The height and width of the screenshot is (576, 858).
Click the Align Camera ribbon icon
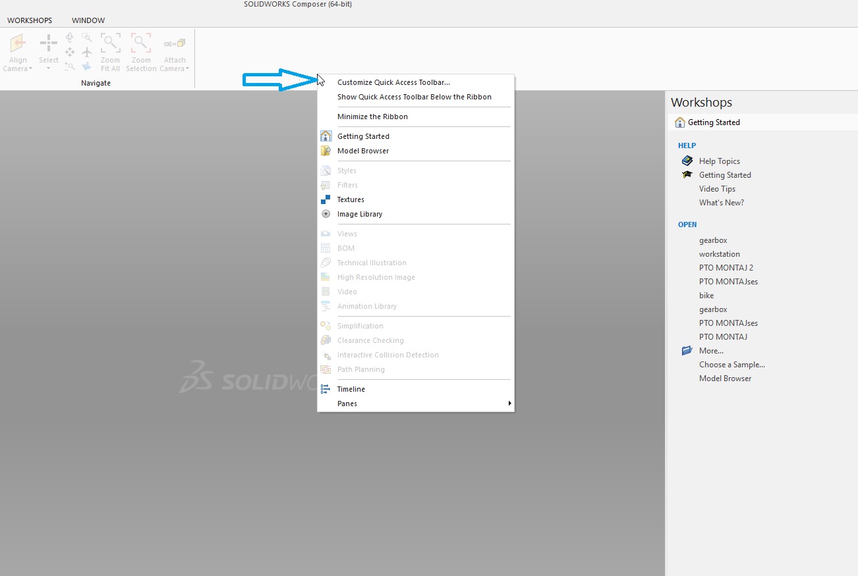click(18, 44)
